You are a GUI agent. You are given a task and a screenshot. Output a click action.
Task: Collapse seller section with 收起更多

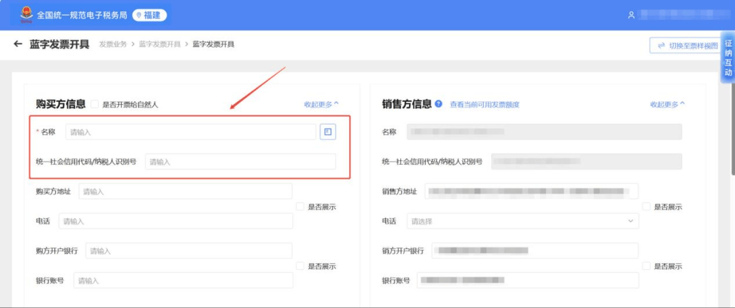pyautogui.click(x=667, y=104)
